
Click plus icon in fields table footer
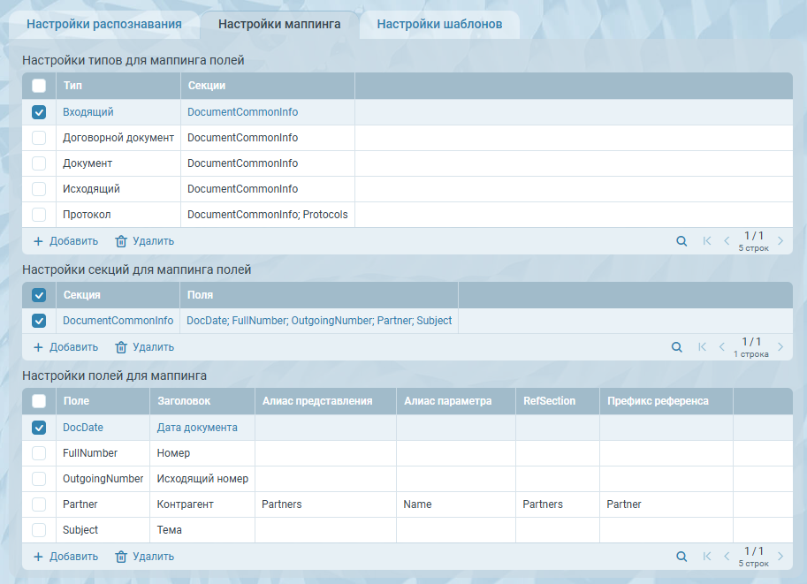(38, 557)
